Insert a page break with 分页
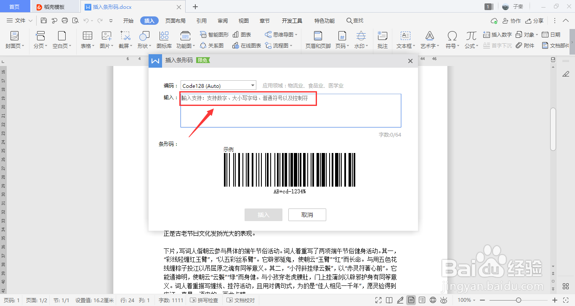Image resolution: width=575 pixels, height=306 pixels. [x=40, y=40]
